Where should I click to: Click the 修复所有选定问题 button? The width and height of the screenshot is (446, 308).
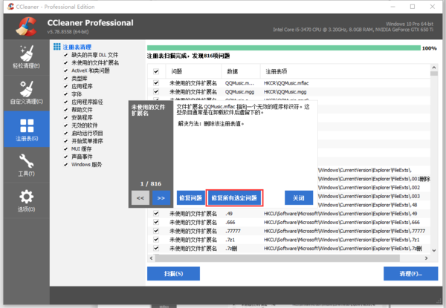point(234,198)
